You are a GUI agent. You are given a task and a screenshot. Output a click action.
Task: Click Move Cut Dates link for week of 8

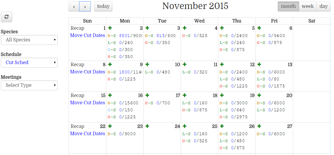87,72
